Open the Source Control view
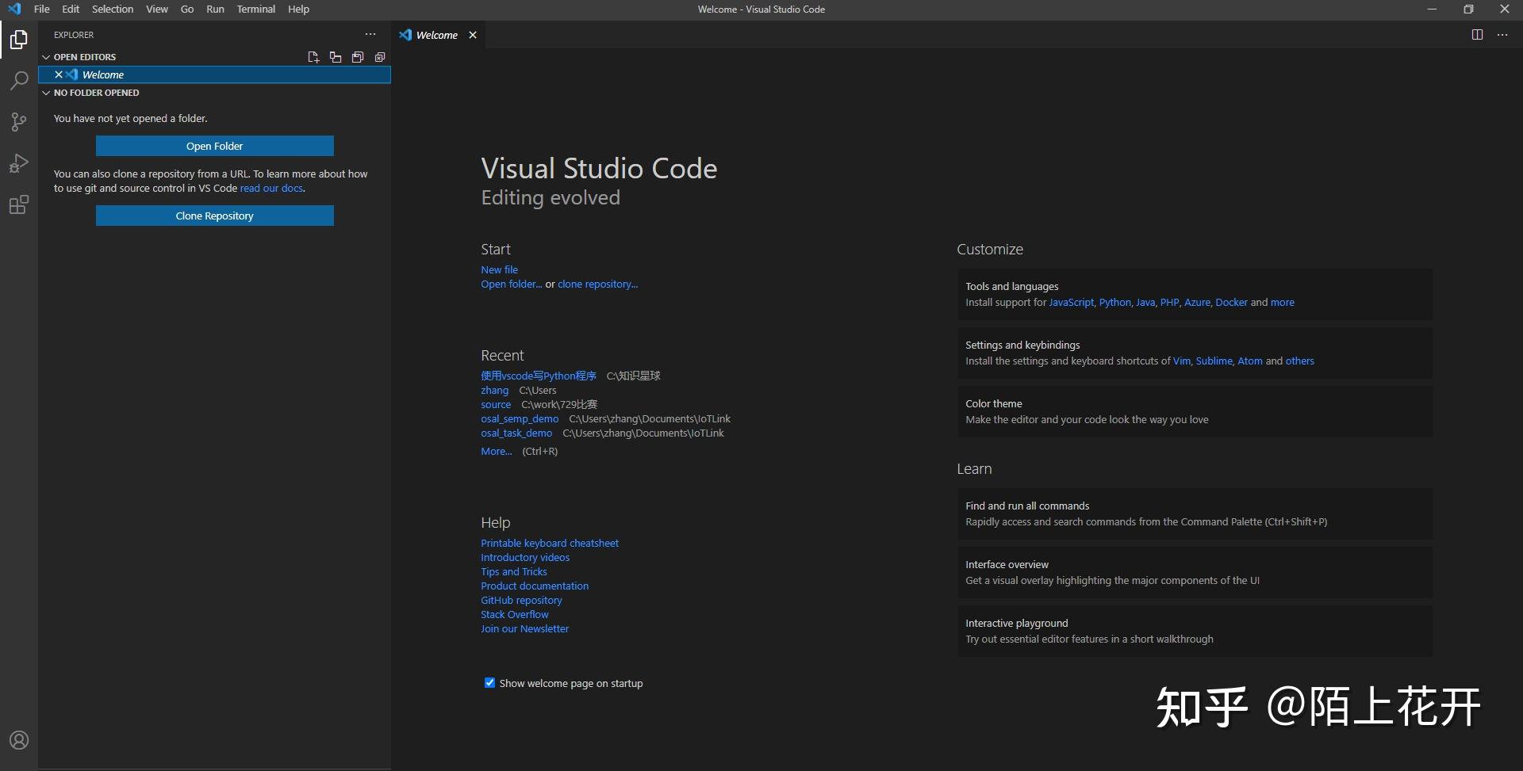 coord(19,122)
